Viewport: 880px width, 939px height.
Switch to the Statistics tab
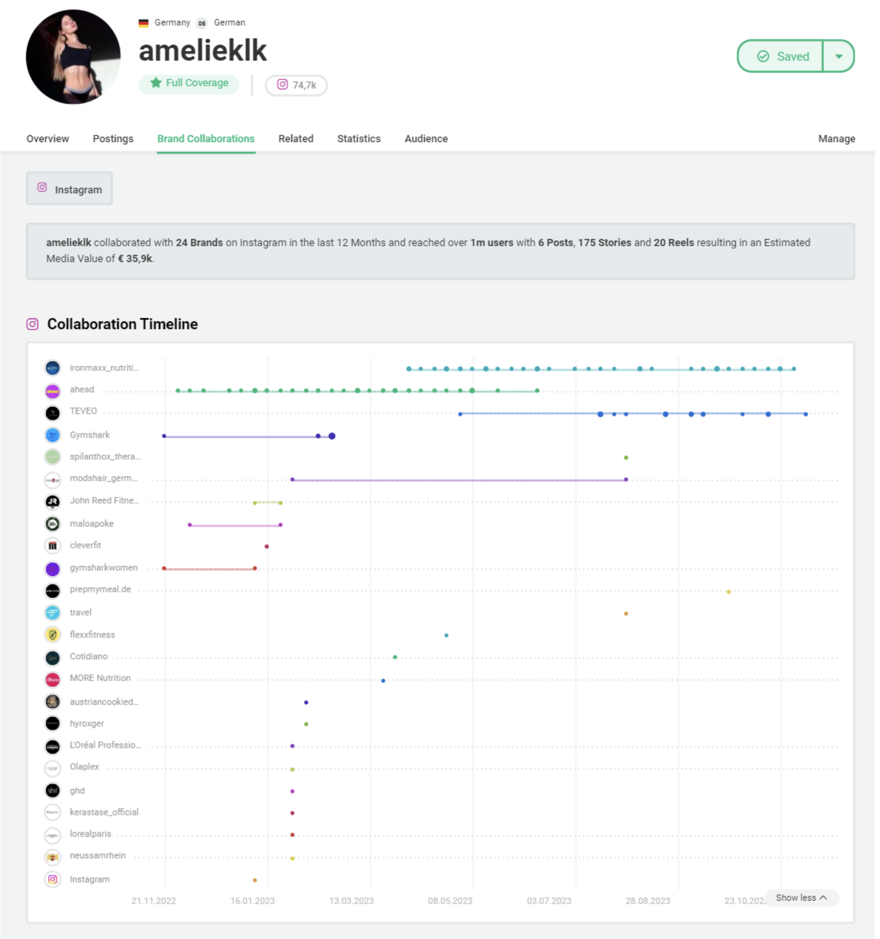coord(359,138)
